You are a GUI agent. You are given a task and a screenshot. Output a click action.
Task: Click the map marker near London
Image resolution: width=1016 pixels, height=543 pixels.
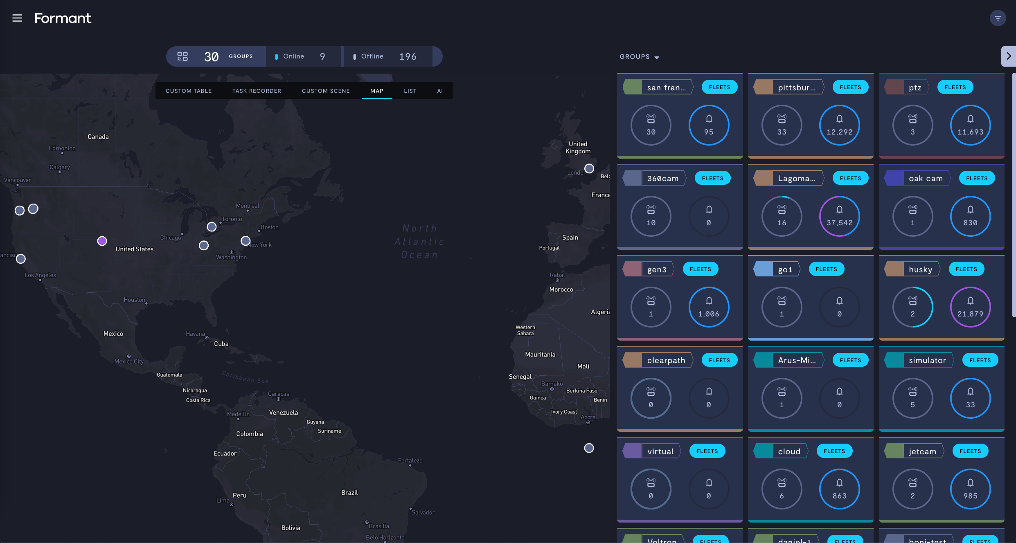(589, 168)
